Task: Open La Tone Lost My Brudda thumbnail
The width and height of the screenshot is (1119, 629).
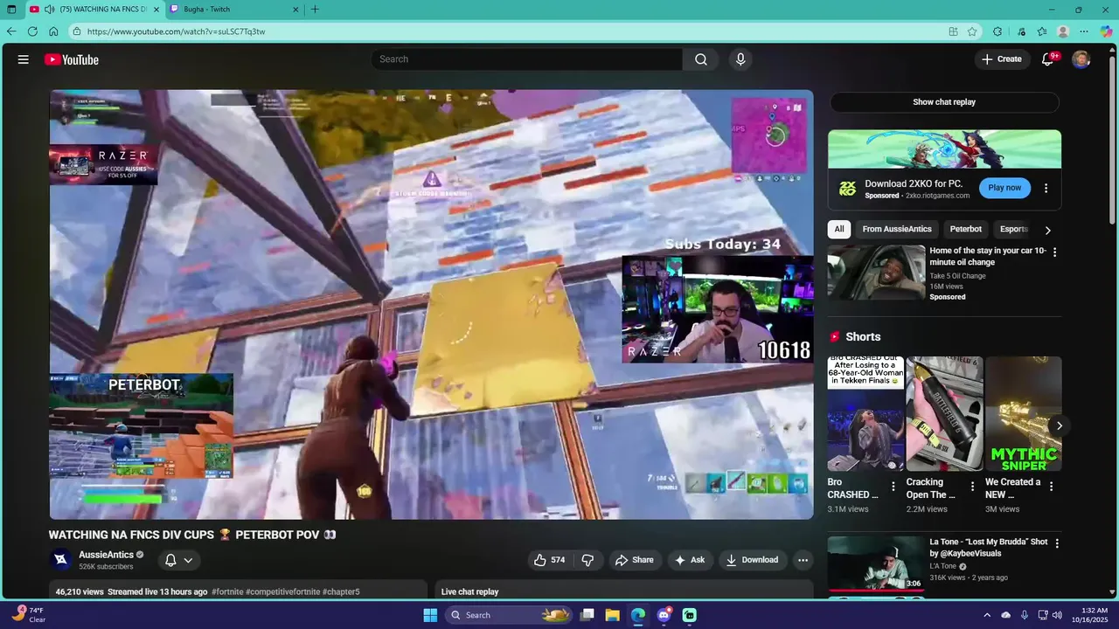Action: 876,563
